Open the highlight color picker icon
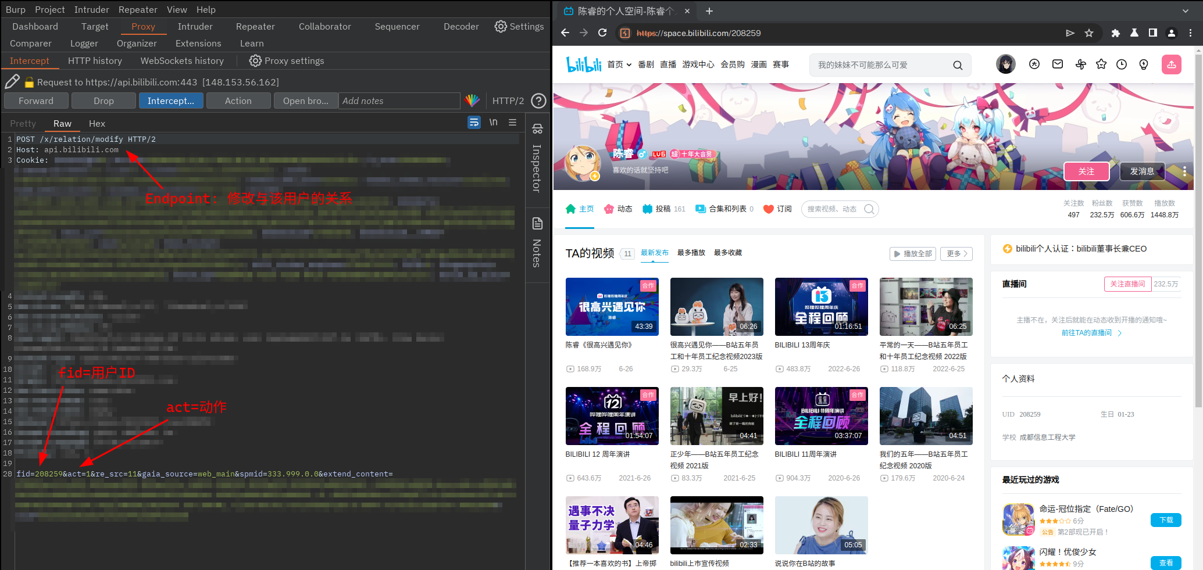The image size is (1203, 570). pos(472,101)
